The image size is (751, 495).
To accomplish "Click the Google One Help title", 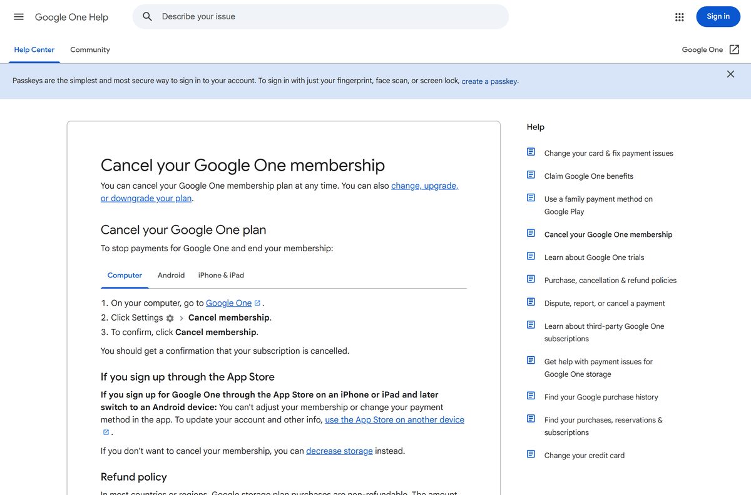I will [x=71, y=17].
